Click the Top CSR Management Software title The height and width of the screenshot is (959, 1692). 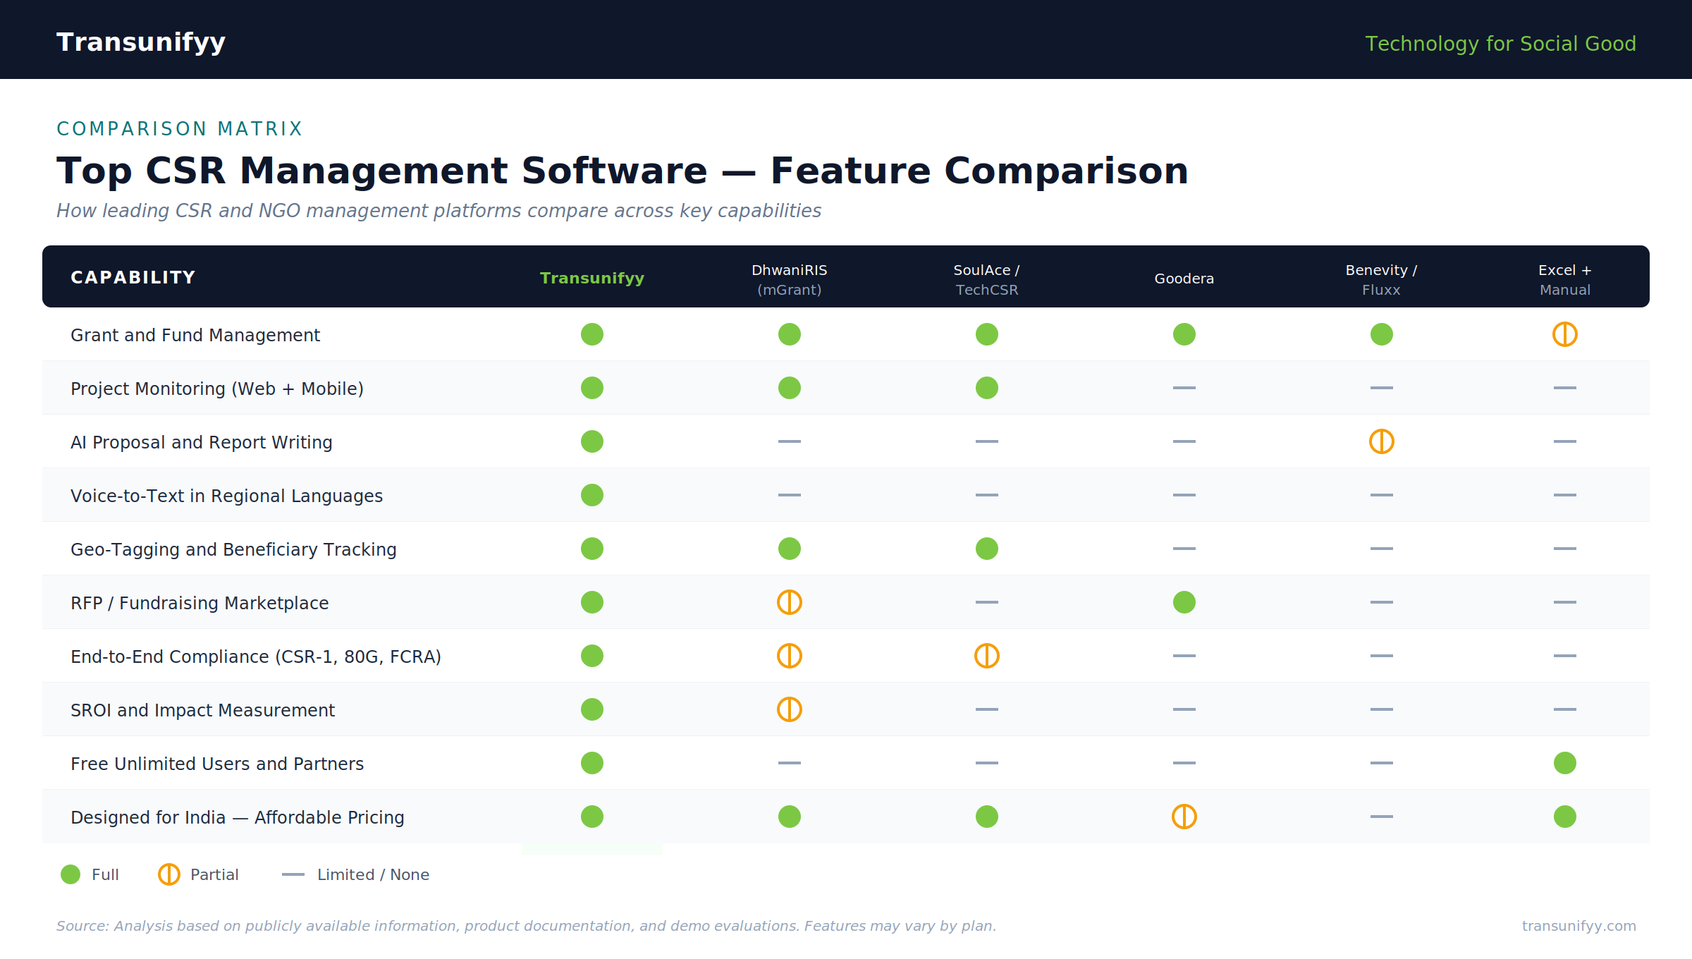click(623, 171)
